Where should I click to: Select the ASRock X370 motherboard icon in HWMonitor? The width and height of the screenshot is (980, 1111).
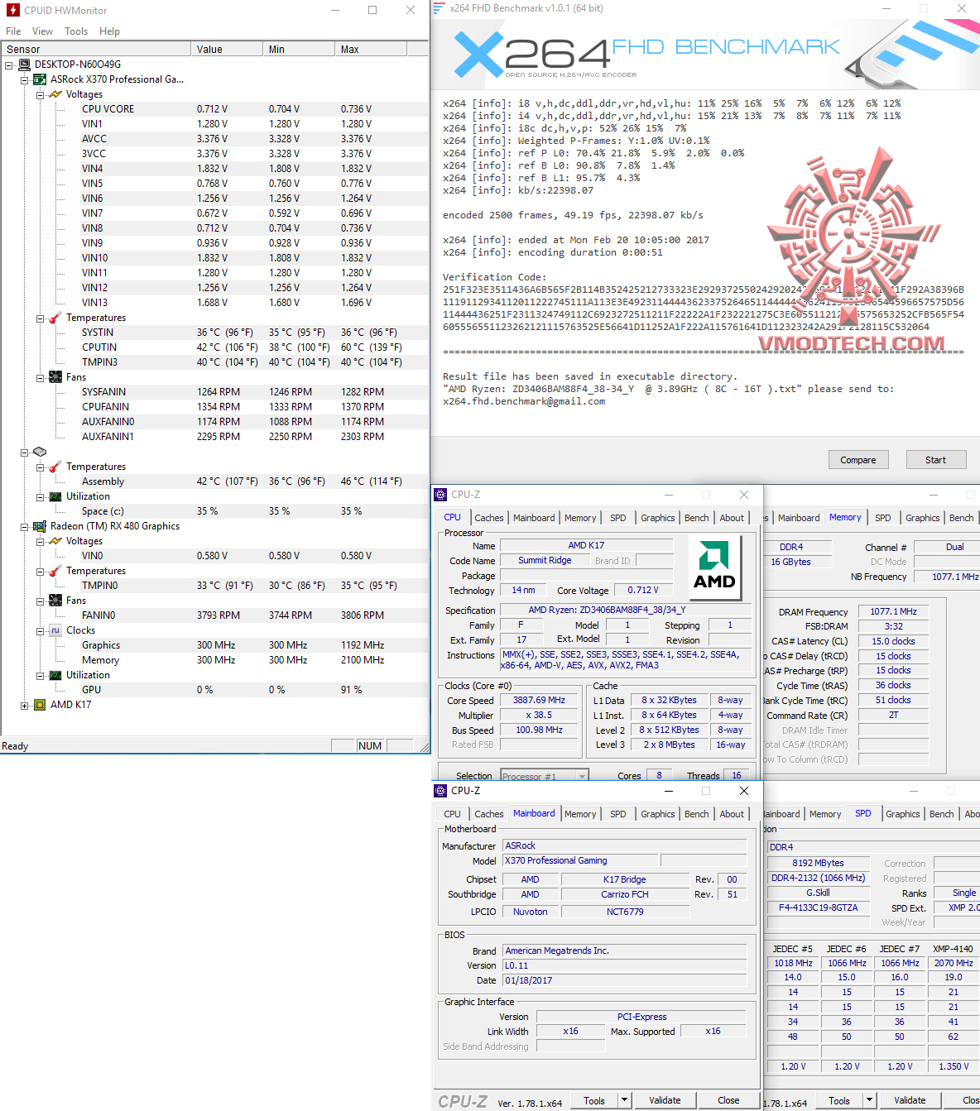[x=40, y=79]
